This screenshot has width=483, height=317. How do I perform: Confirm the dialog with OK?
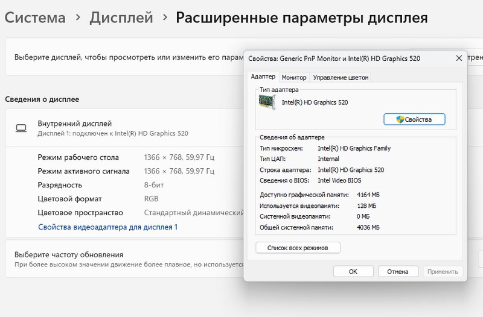point(353,271)
